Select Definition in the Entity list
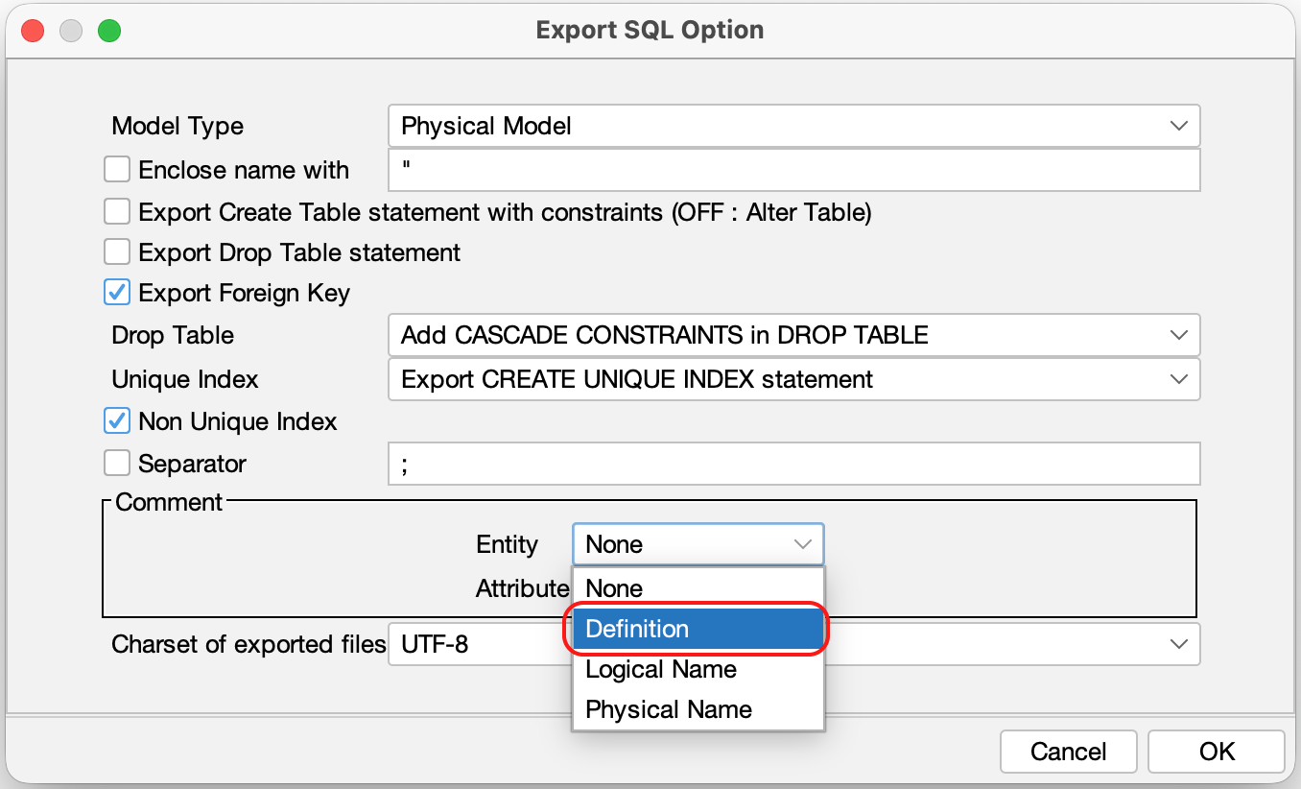Screen dimensions: 1301x789 [x=698, y=629]
